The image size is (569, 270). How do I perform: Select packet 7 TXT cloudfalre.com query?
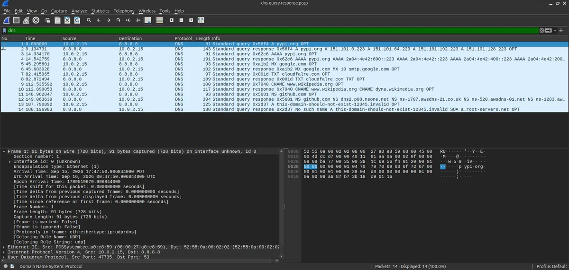click(284, 74)
